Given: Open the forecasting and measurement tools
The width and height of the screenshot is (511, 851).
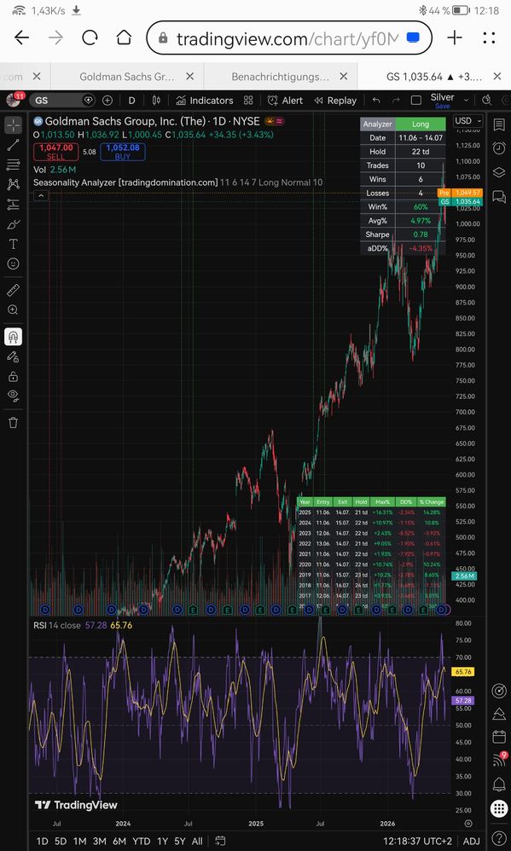Looking at the screenshot, I should [13, 205].
